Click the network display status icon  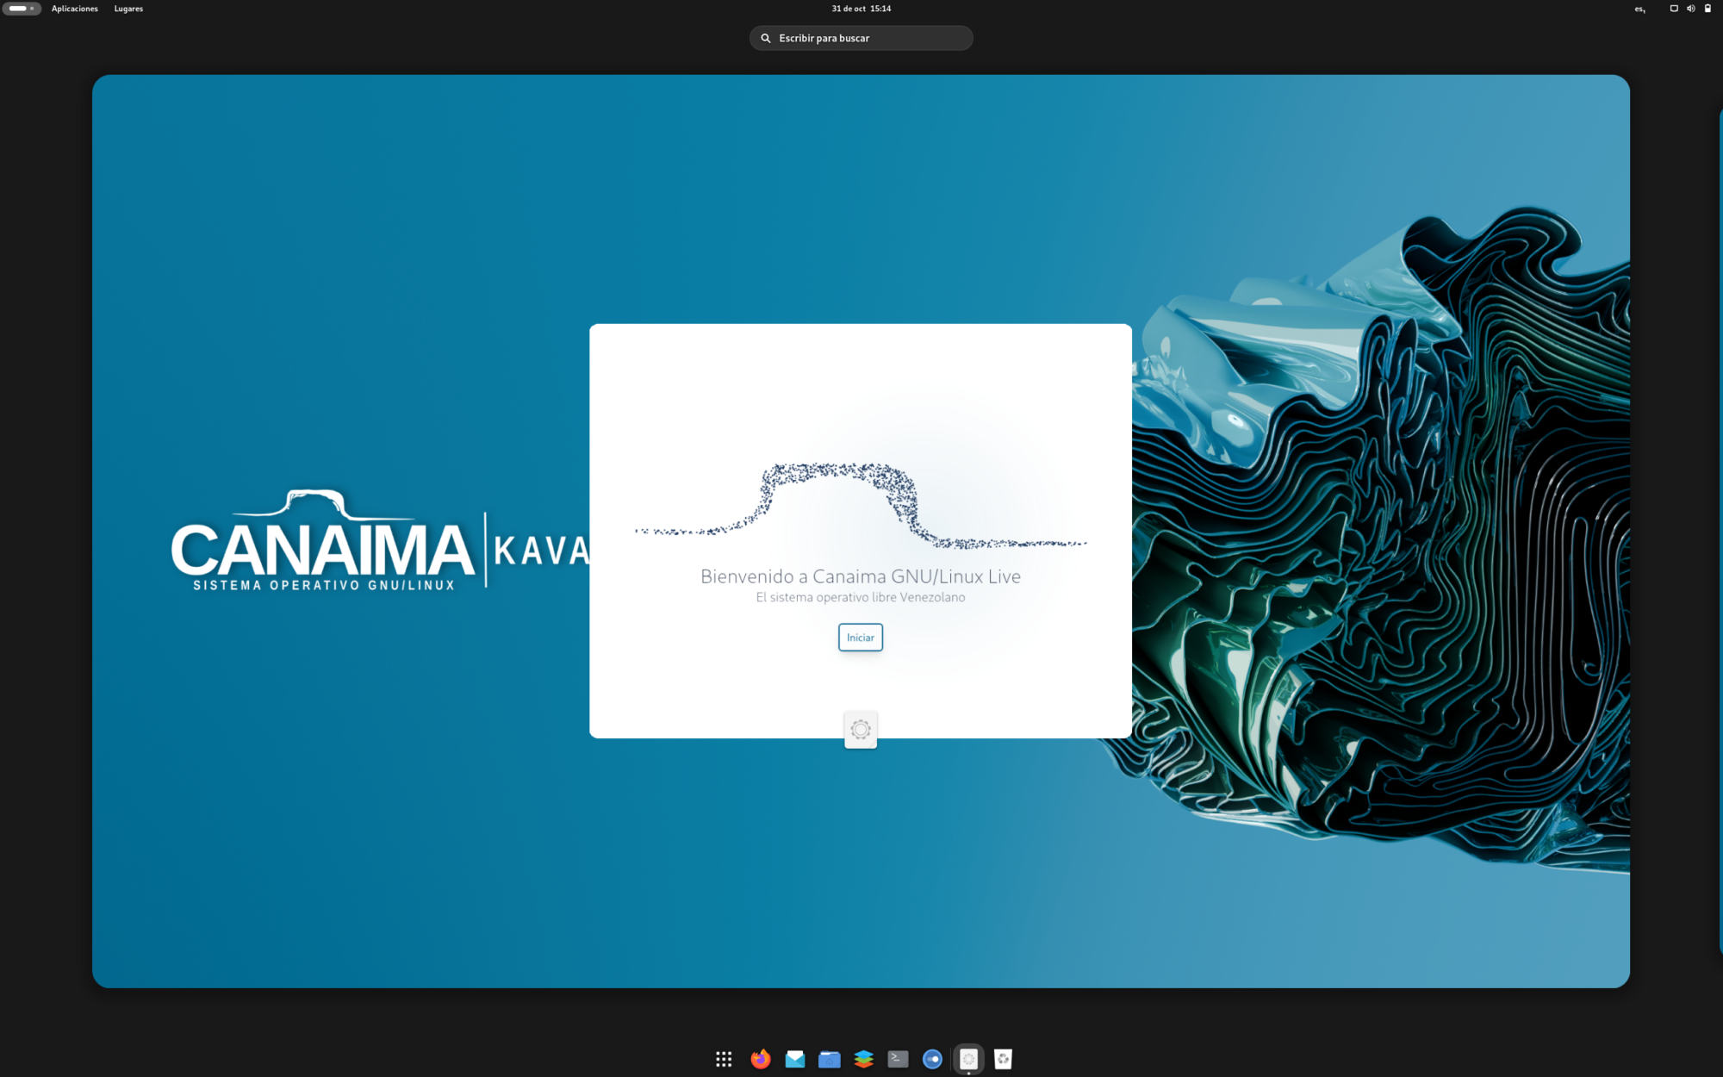[x=1674, y=9]
